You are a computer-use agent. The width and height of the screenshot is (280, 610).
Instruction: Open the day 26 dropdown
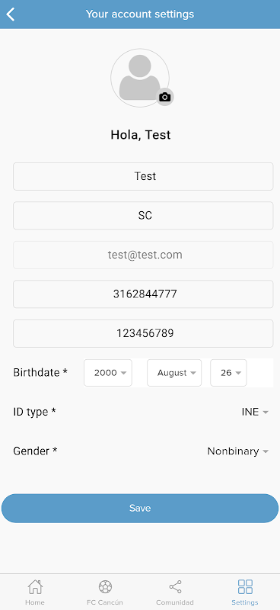pyautogui.click(x=228, y=373)
